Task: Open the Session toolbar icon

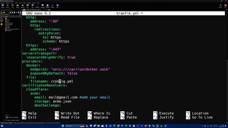Action: (2, 6)
